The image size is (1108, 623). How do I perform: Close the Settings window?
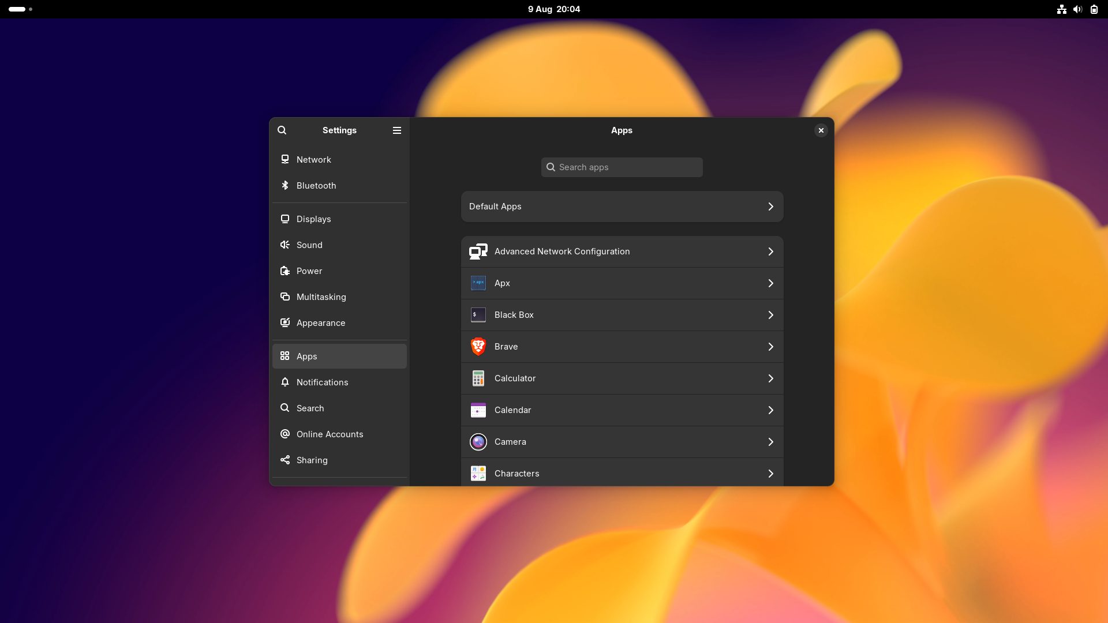tap(821, 130)
